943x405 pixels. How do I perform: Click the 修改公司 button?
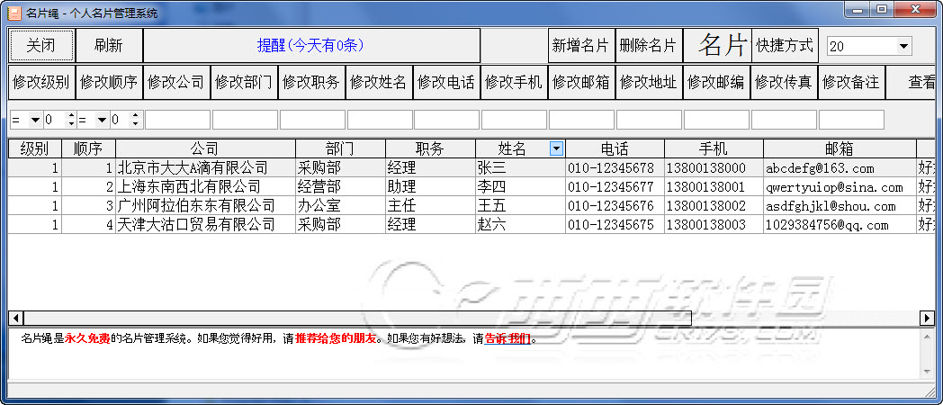(x=176, y=83)
